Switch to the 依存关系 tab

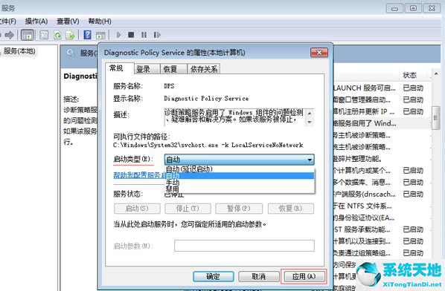203,69
